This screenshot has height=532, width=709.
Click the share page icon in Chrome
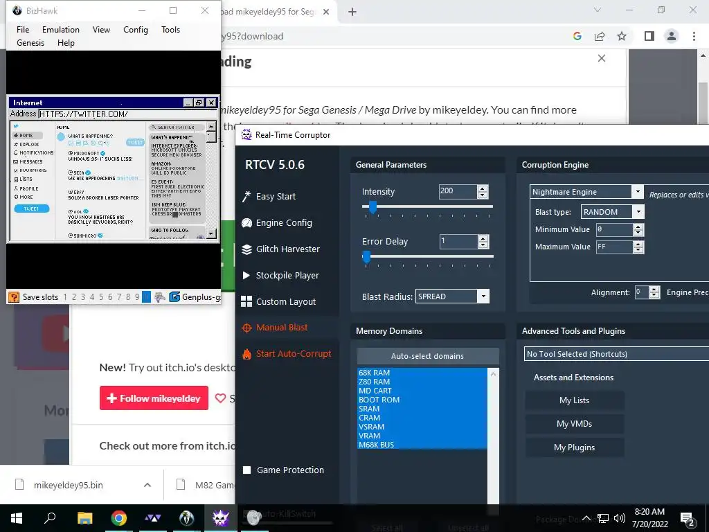600,36
